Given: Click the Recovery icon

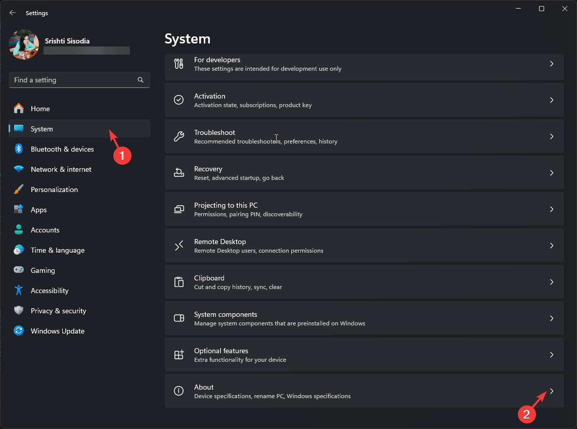Looking at the screenshot, I should point(179,173).
